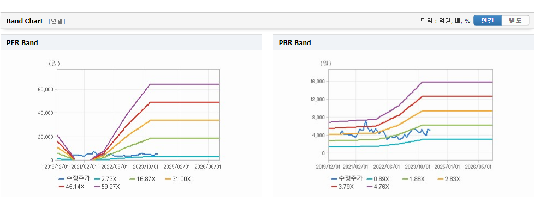Toggle 수정주가 series in PER Band legend
This screenshot has width=534, height=197.
pyautogui.click(x=74, y=178)
